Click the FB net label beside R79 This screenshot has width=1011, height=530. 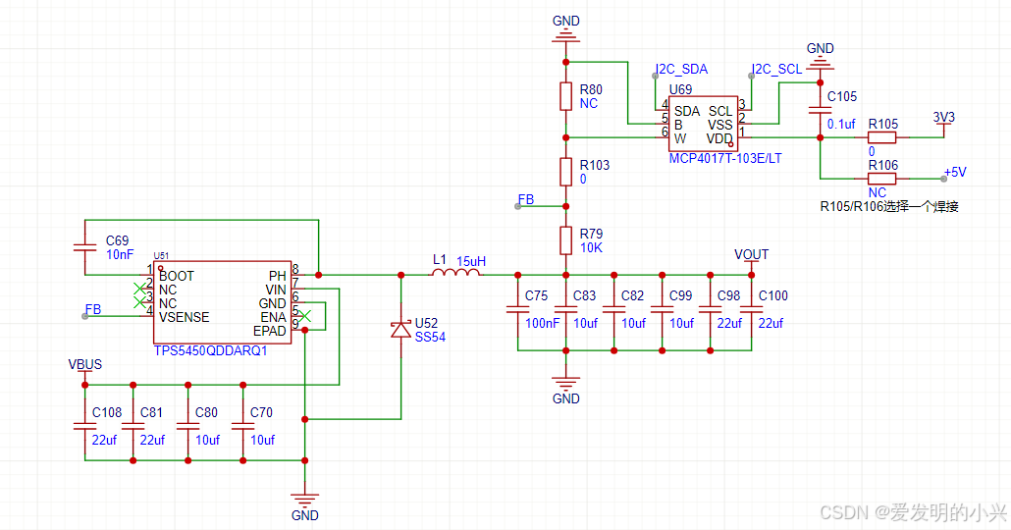(526, 199)
